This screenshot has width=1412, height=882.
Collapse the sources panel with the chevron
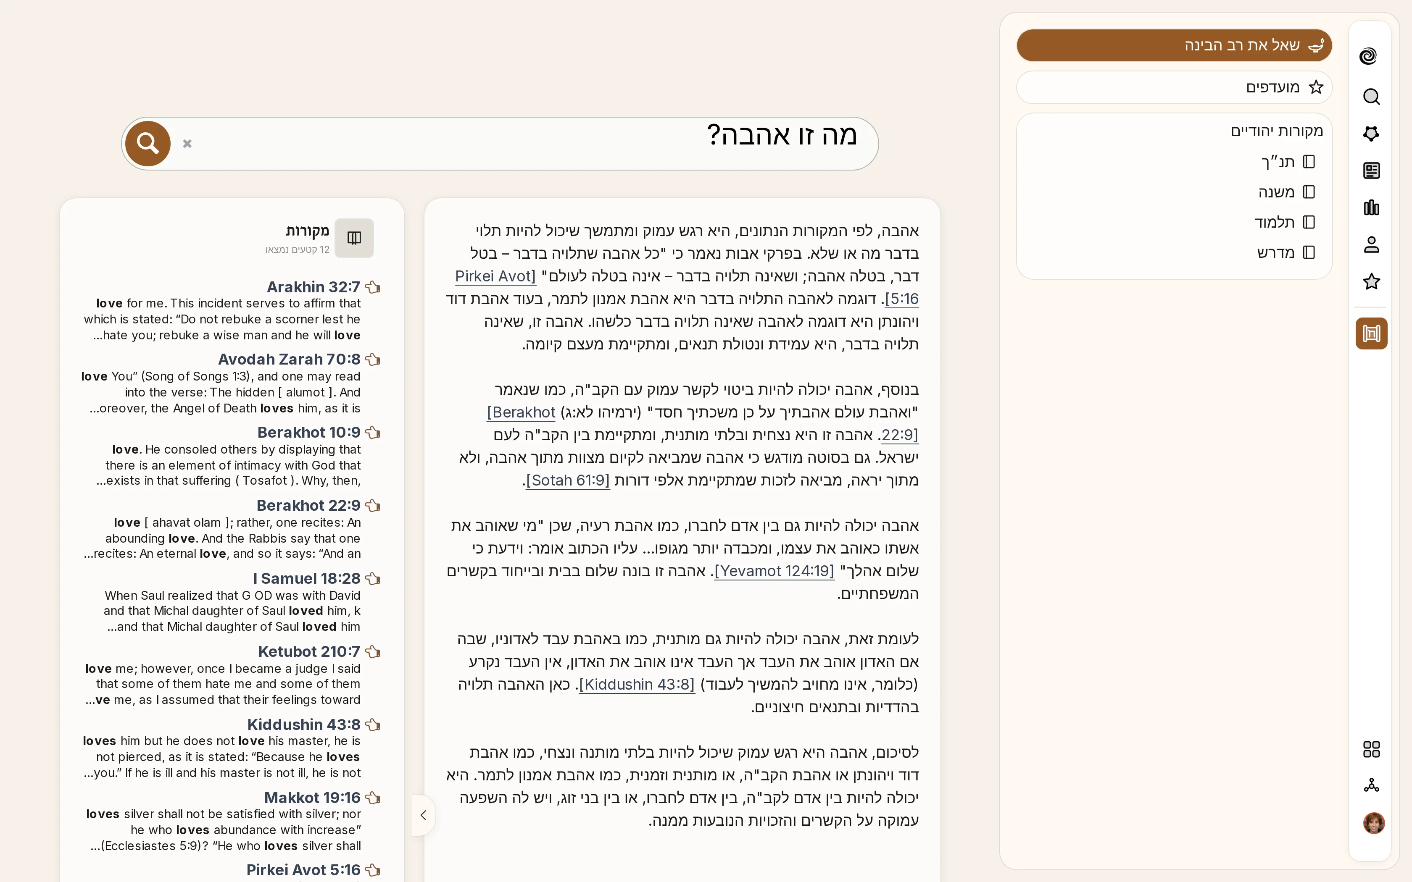424,815
